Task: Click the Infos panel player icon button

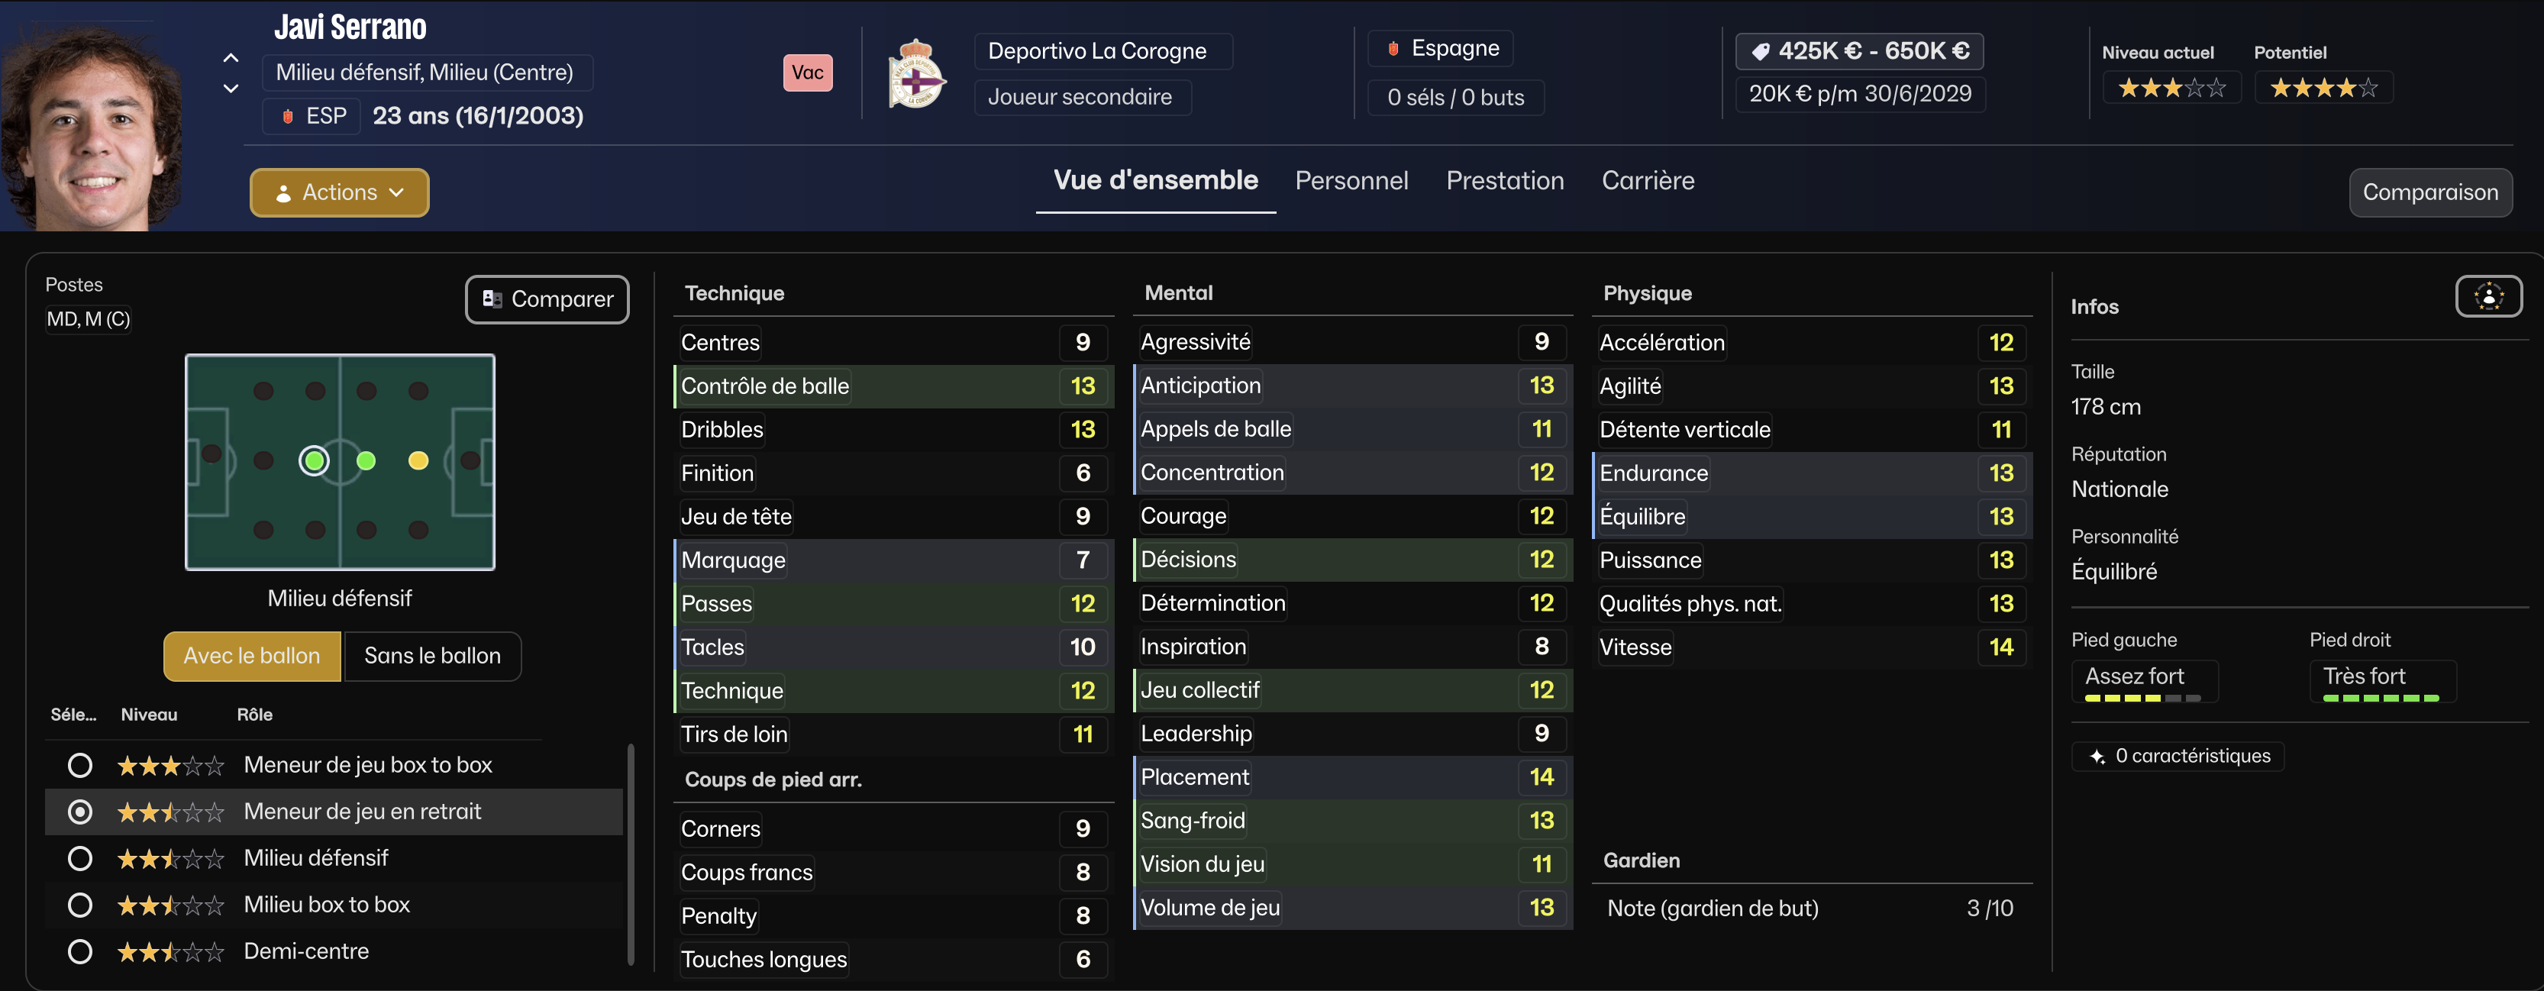Action: (2488, 296)
